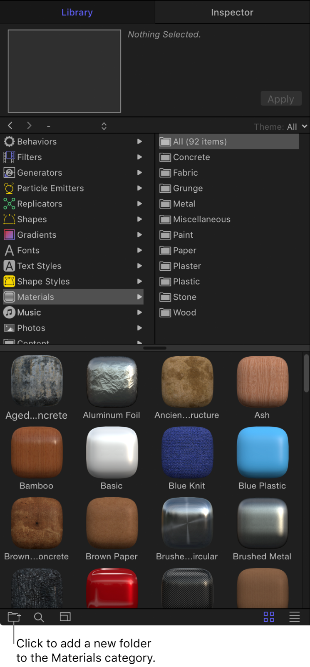Click the Behaviors gear icon

pyautogui.click(x=9, y=141)
